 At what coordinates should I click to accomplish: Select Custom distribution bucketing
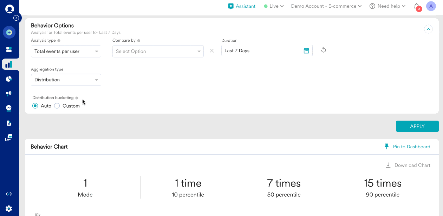point(57,106)
